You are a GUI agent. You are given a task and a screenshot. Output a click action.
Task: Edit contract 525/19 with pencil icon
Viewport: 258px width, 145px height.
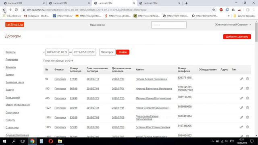pyautogui.click(x=241, y=127)
